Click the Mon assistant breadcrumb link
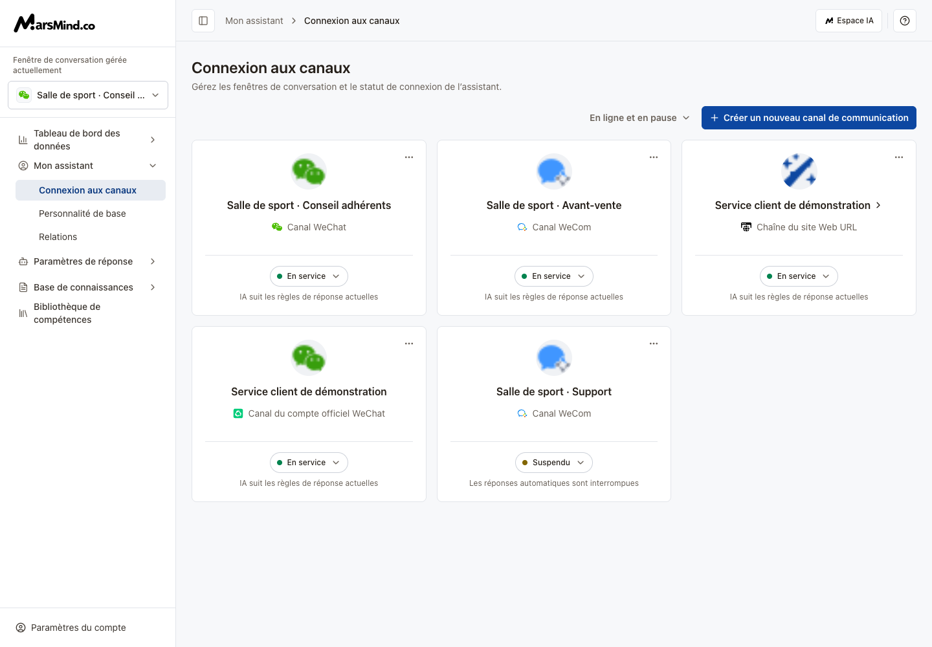Viewport: 932px width, 647px height. click(254, 21)
